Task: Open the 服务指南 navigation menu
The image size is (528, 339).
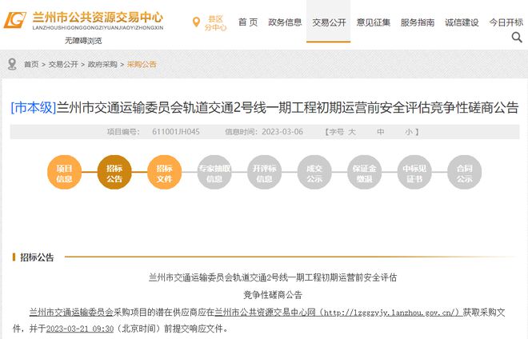Action: pos(417,22)
